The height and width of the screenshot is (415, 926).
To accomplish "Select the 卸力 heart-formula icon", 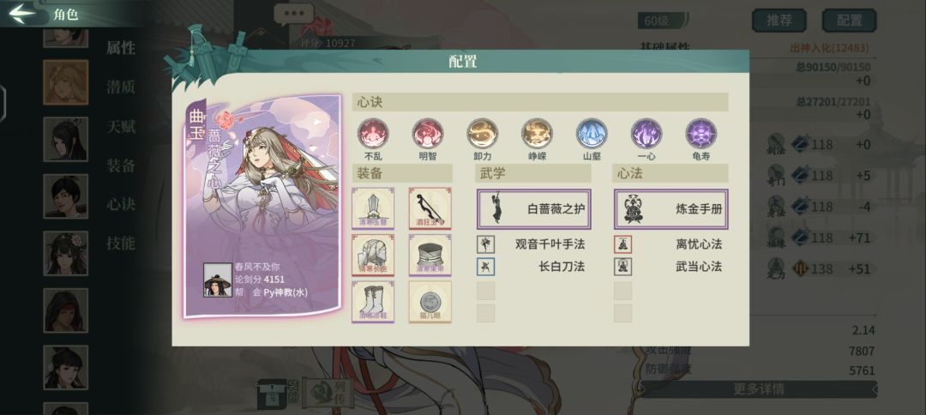I will click(483, 134).
